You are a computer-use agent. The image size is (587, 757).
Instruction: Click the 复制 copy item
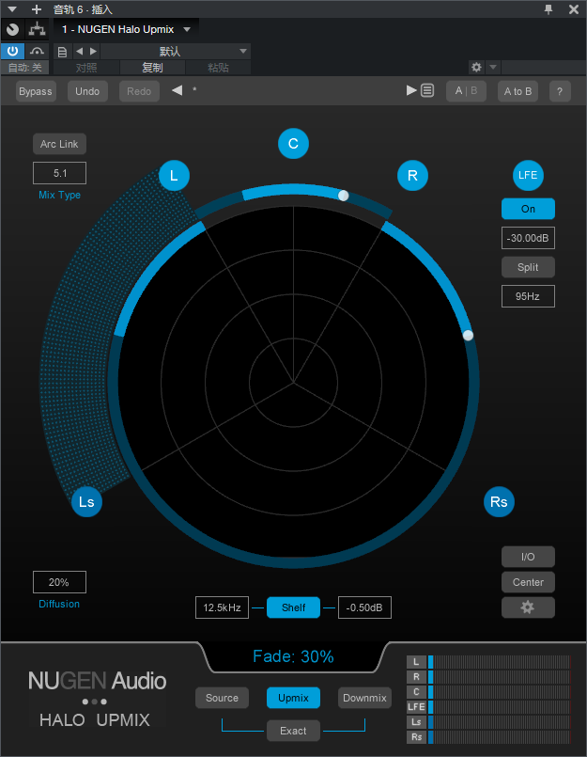[x=152, y=68]
